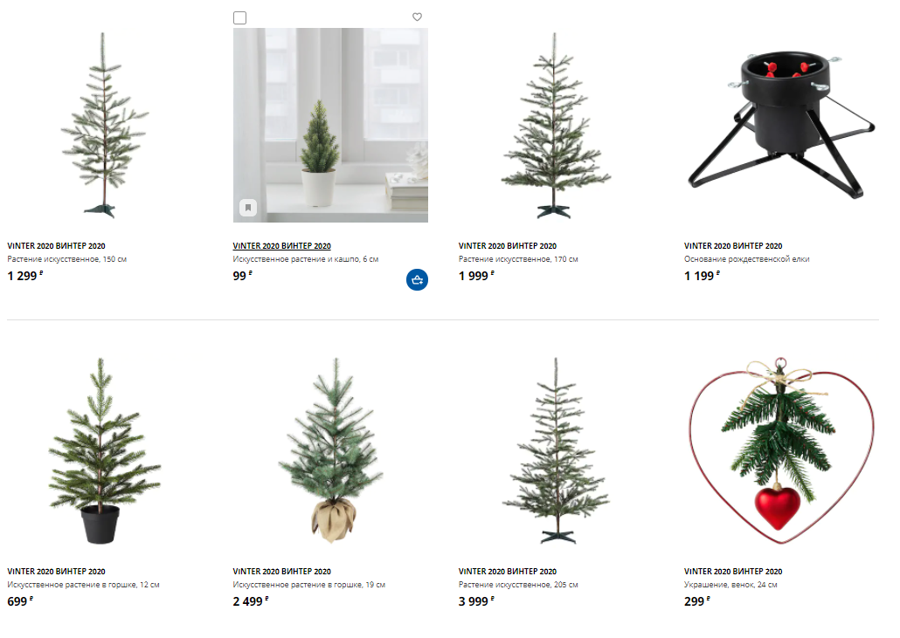Click the blue add-to-cart basket icon
Image resolution: width=900 pixels, height=638 pixels.
click(x=418, y=280)
